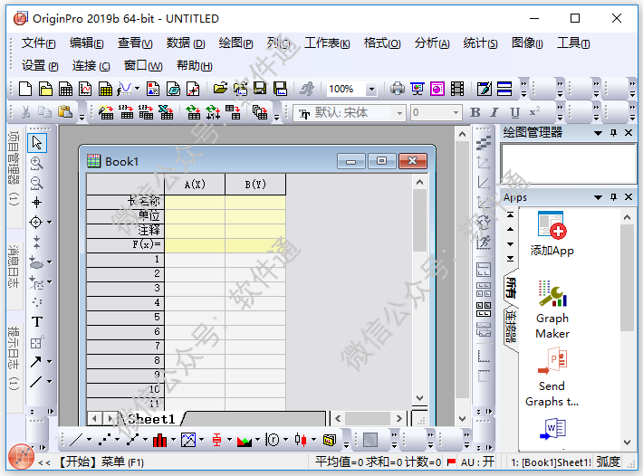
Task: Switch to the 所有 apps tab
Action: pos(510,288)
